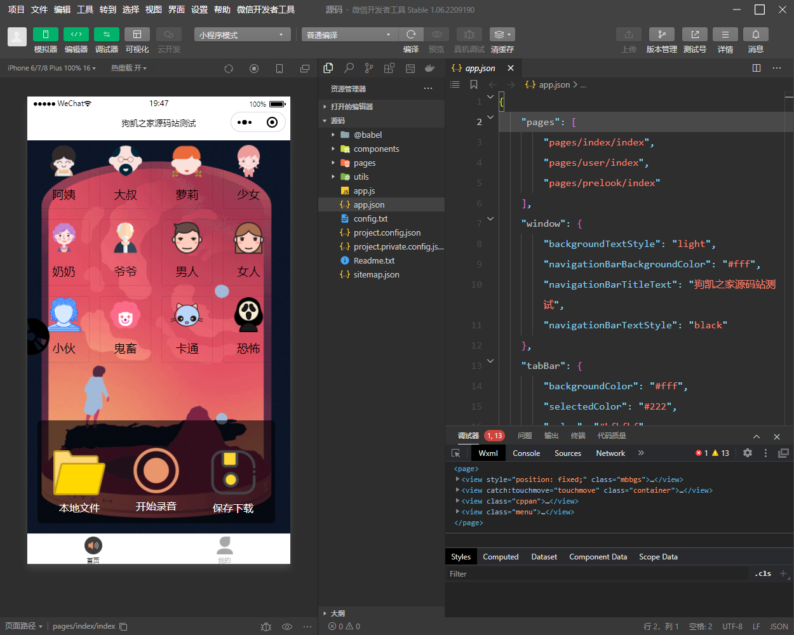Image resolution: width=794 pixels, height=635 pixels.
Task: Click the split editor icon
Action: tap(757, 68)
